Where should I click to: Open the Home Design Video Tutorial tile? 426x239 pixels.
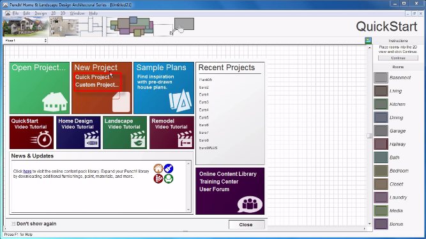pyautogui.click(x=79, y=133)
